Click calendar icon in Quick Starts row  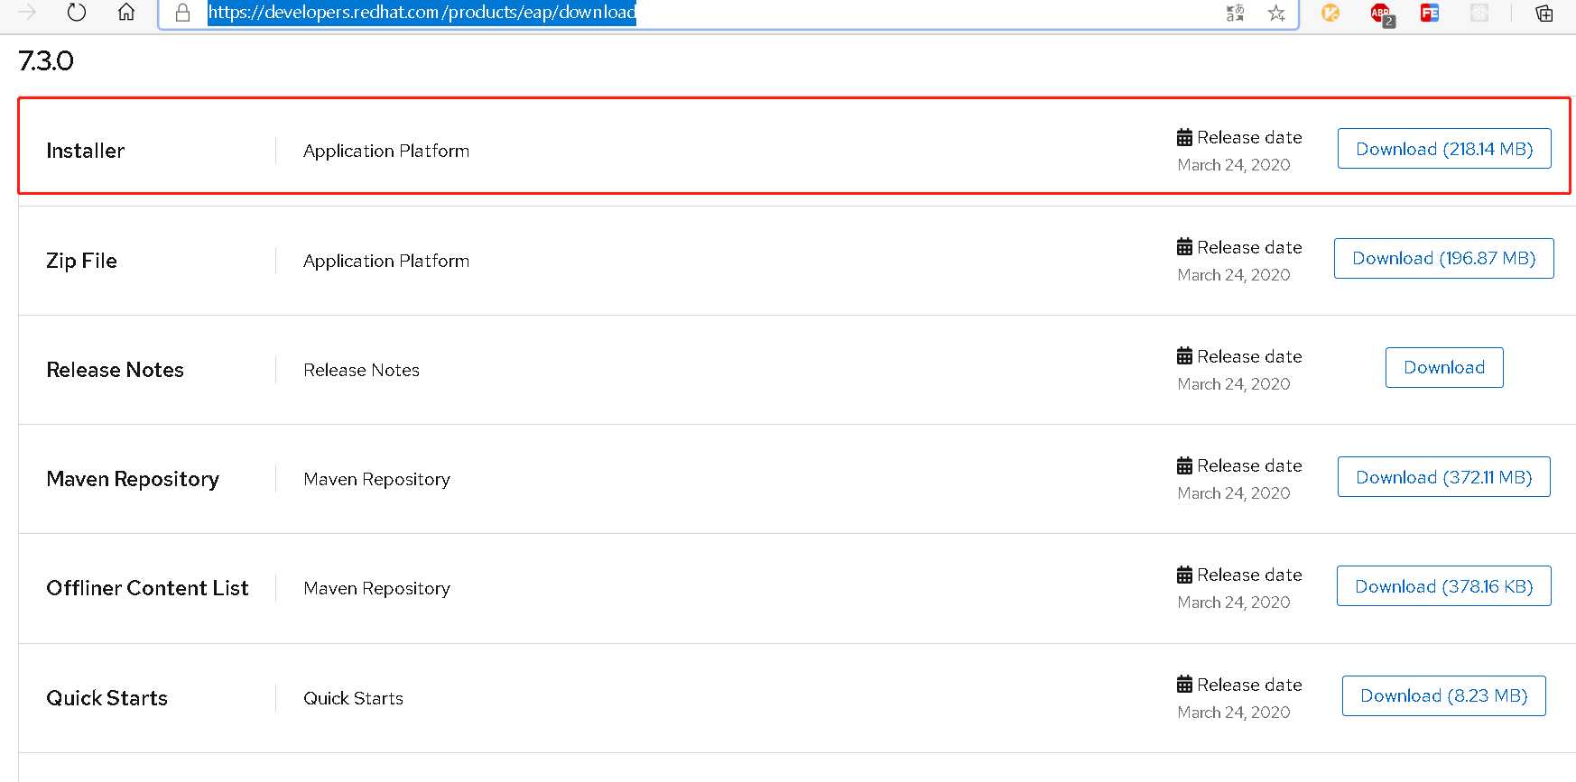(x=1185, y=684)
